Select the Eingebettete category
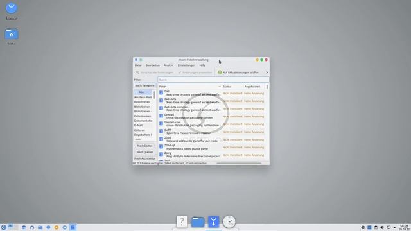Viewport: 411px width, 231px height. pos(143,135)
